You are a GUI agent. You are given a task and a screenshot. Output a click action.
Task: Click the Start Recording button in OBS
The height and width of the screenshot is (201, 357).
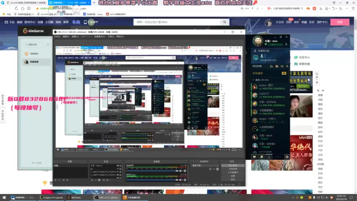click(232, 169)
